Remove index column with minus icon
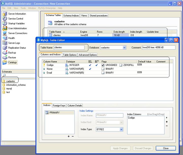183x155 pixels. coord(167,126)
